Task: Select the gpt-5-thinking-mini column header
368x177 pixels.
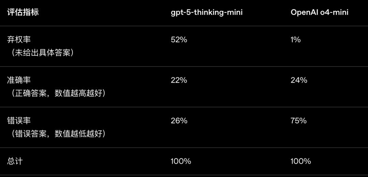Action: pos(206,13)
